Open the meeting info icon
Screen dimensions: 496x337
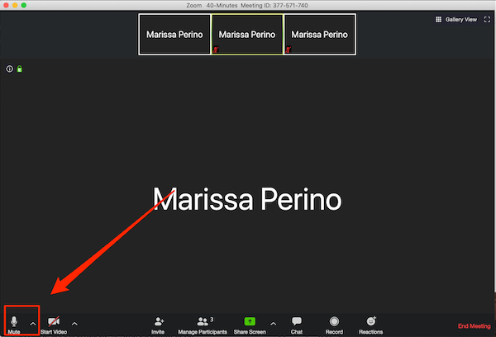[x=9, y=69]
